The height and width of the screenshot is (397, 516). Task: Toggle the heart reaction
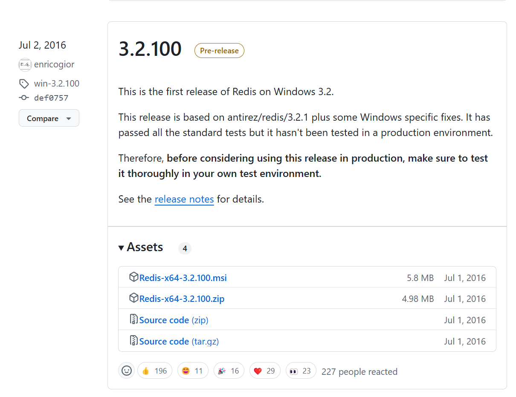(265, 370)
